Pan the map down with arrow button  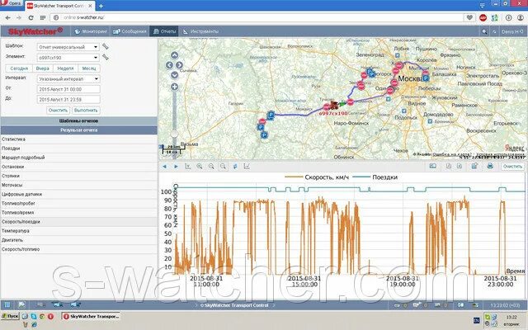pos(174,75)
